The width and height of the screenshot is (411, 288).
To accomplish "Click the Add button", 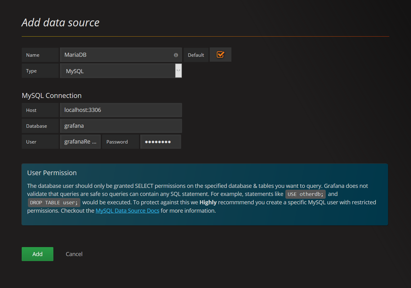I will (38, 254).
